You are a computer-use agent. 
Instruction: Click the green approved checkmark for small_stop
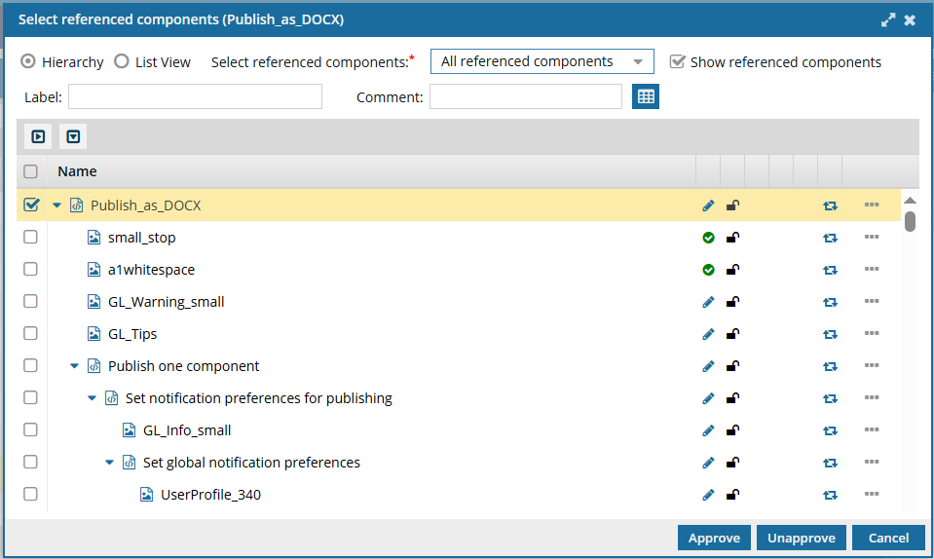708,238
